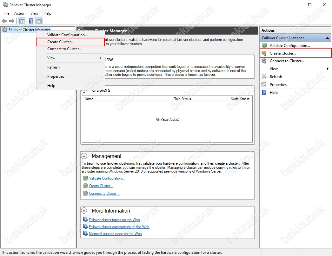Click the globe icon beside Failover cluster communities

pos(85,226)
